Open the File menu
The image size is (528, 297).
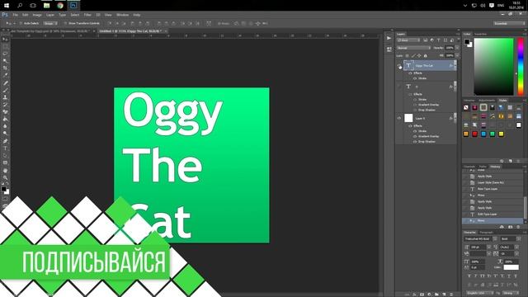[15, 15]
